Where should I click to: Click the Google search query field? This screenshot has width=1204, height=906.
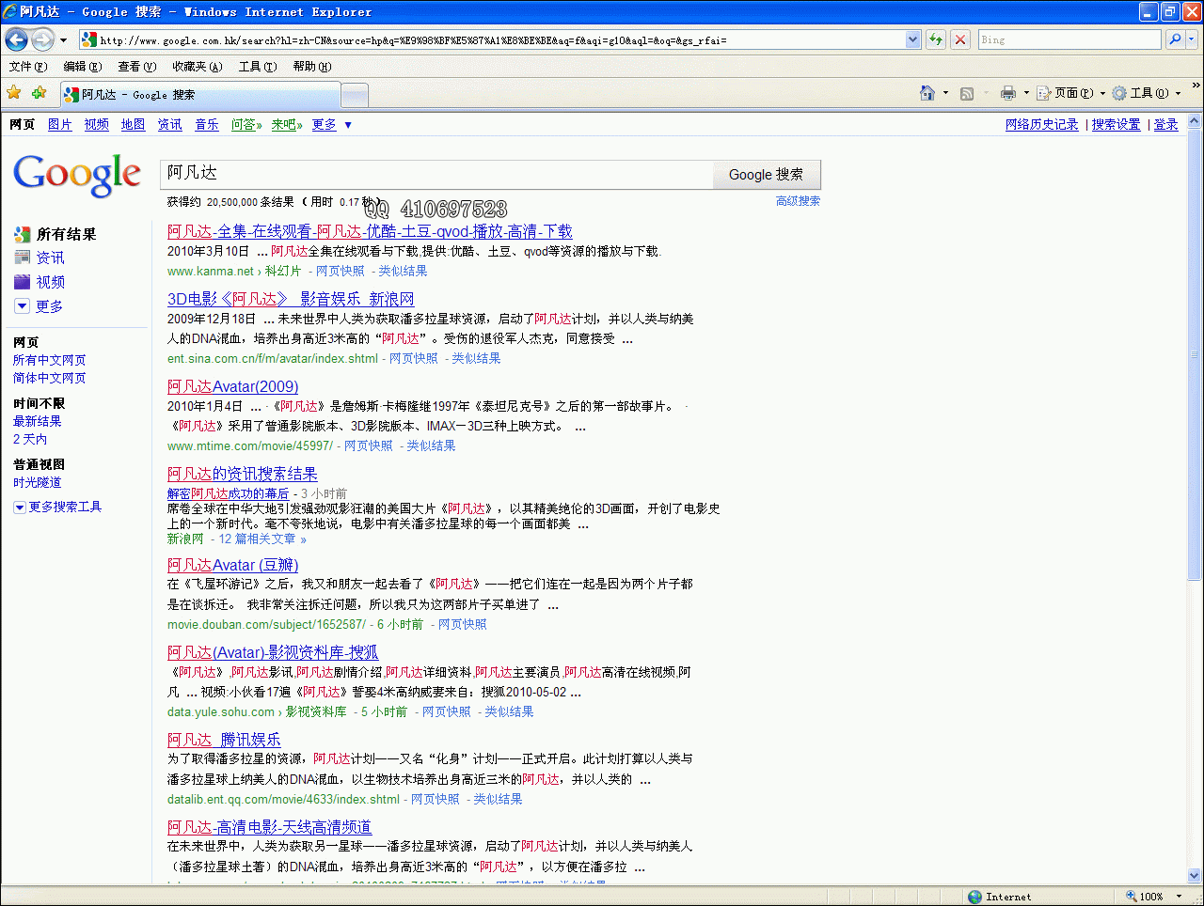pyautogui.click(x=436, y=174)
